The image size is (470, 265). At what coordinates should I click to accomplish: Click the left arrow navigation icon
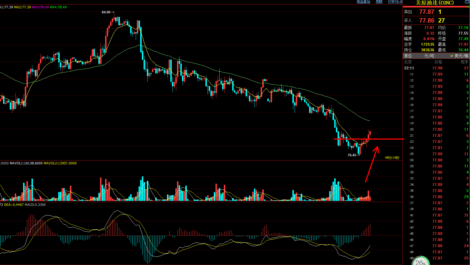391,2
